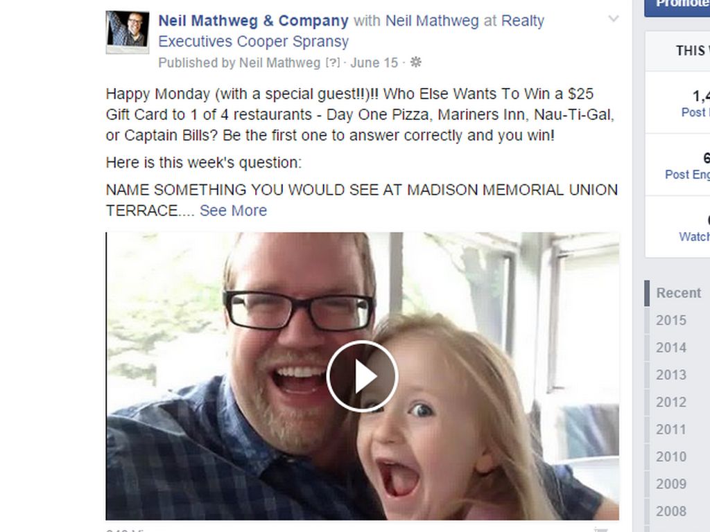Jump to 2008 in the timeline

click(x=671, y=511)
